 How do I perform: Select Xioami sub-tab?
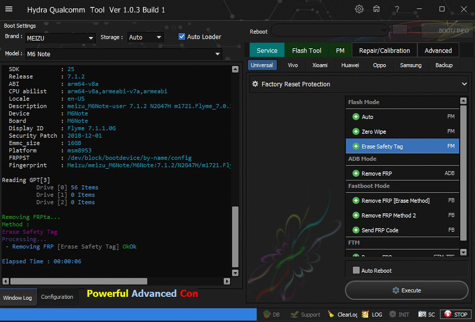point(320,65)
